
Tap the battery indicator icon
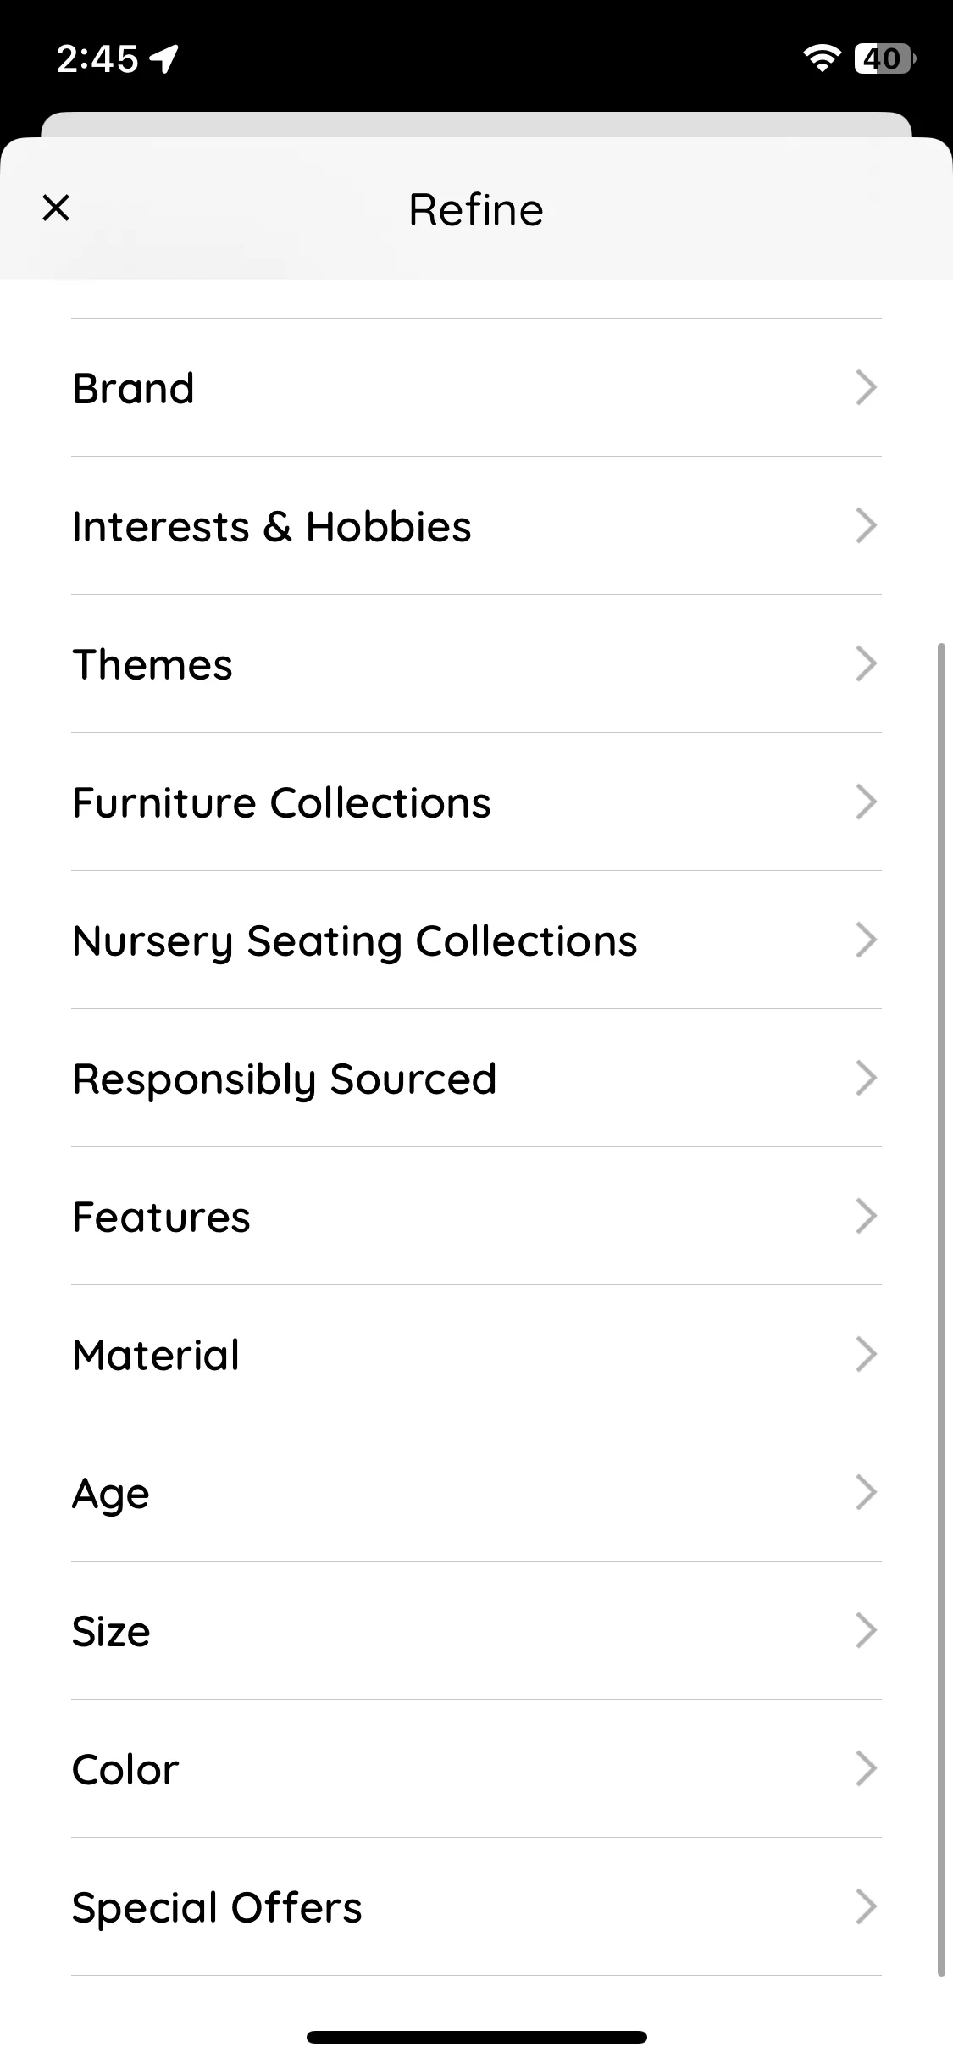pos(885,58)
